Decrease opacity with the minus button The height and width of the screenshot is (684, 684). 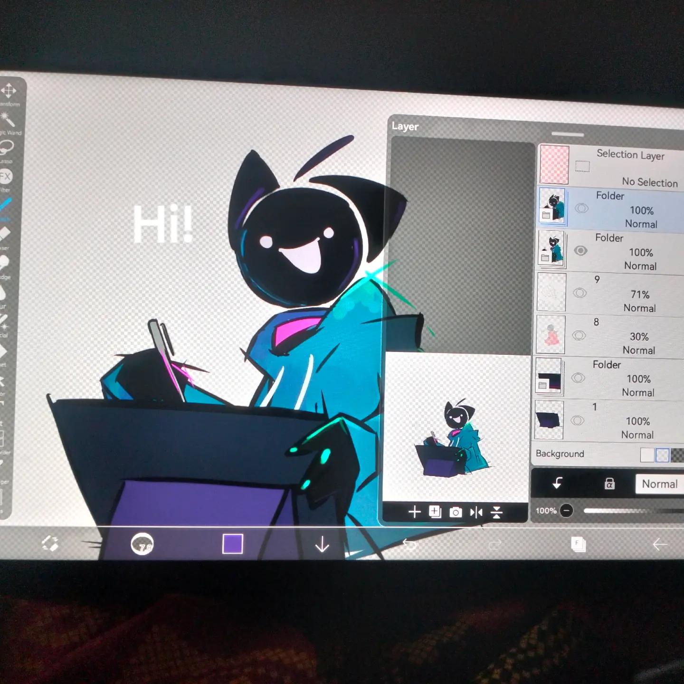[x=566, y=511]
